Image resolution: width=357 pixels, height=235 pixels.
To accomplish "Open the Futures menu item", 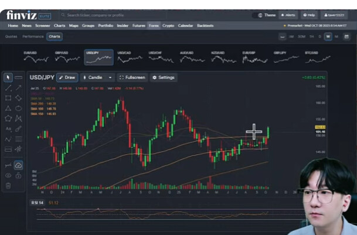I will pyautogui.click(x=139, y=26).
